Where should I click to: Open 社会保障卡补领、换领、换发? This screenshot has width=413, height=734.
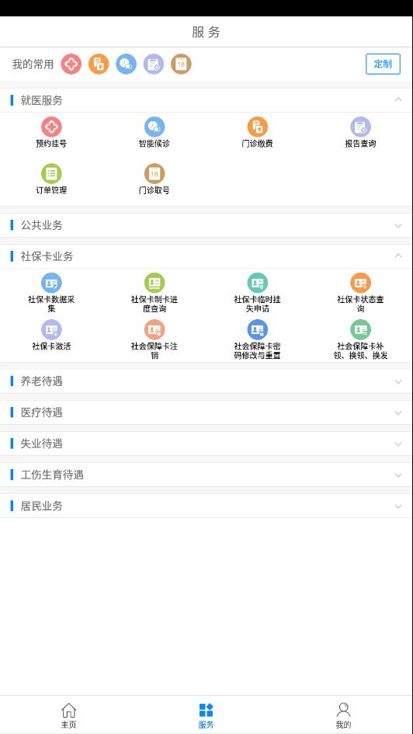point(361,340)
